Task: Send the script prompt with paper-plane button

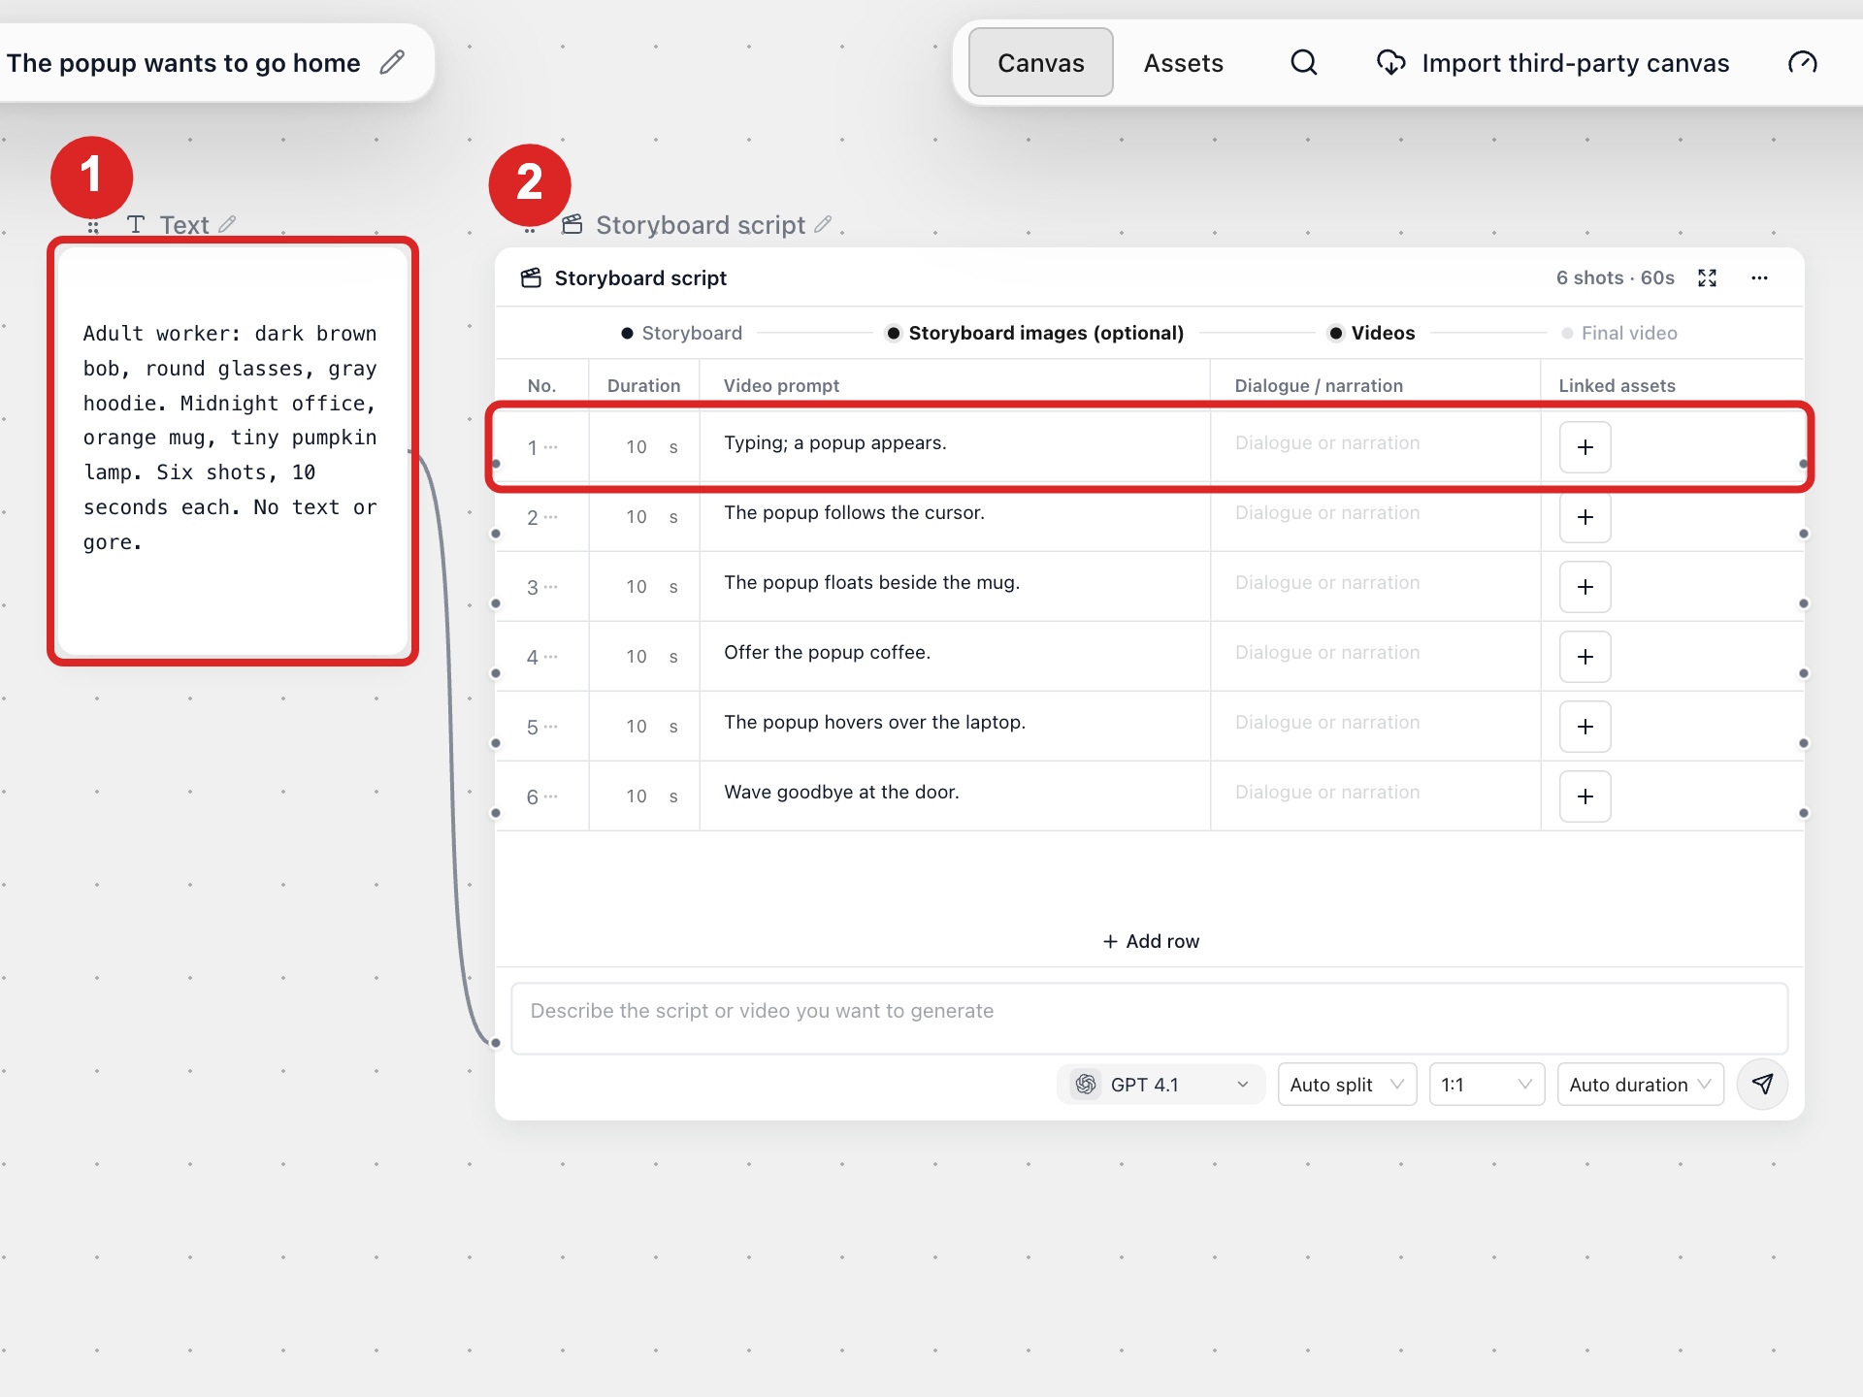Action: [x=1762, y=1084]
